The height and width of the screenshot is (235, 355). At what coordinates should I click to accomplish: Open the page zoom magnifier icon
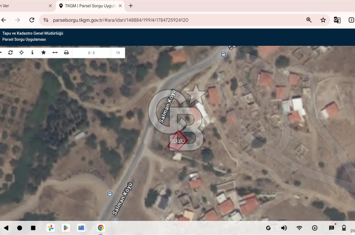(x=309, y=20)
